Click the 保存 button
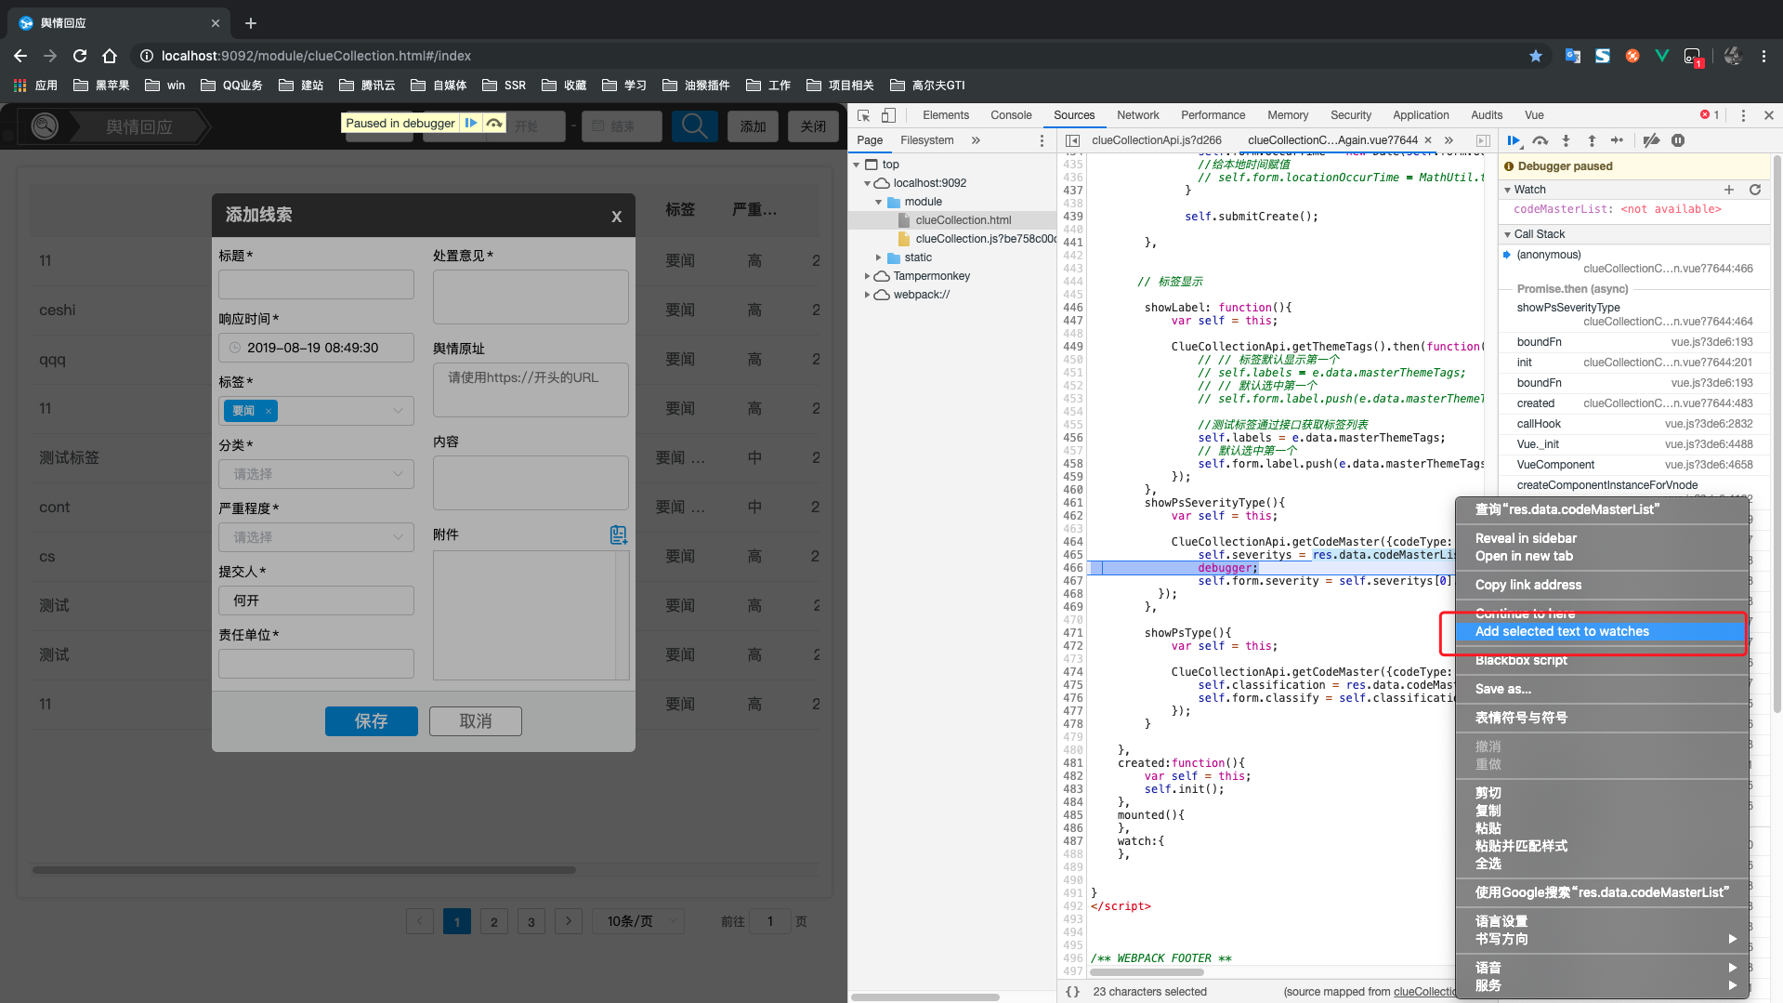1783x1003 pixels. 371,721
